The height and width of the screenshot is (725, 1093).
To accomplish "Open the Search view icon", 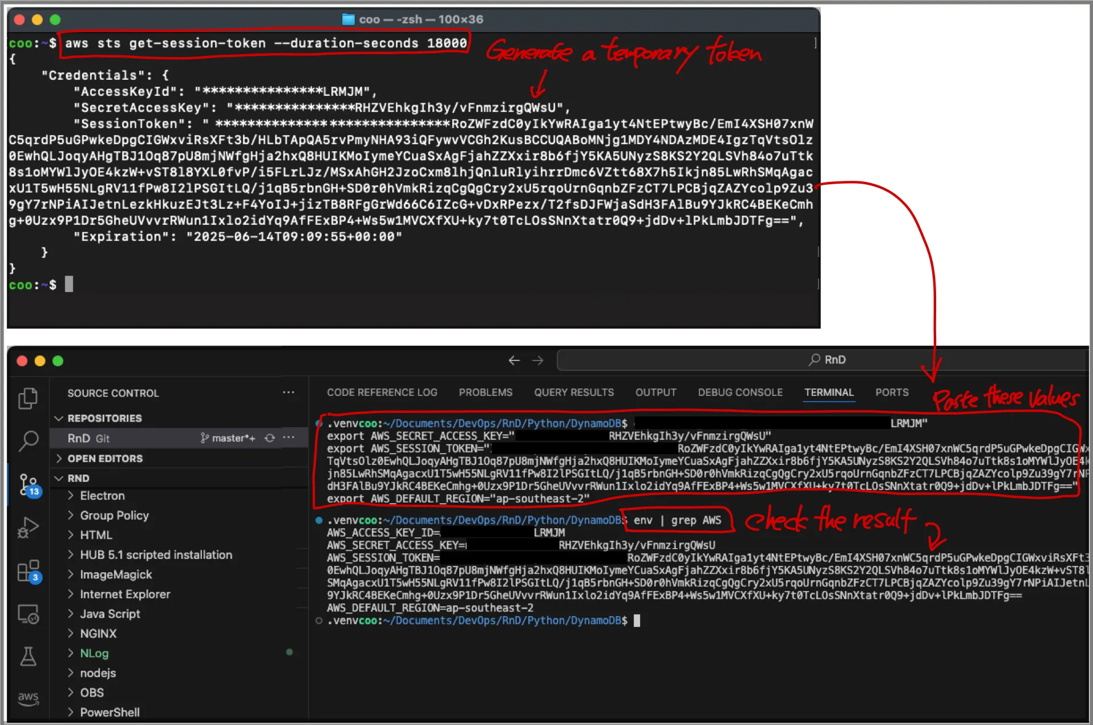I will [x=28, y=440].
